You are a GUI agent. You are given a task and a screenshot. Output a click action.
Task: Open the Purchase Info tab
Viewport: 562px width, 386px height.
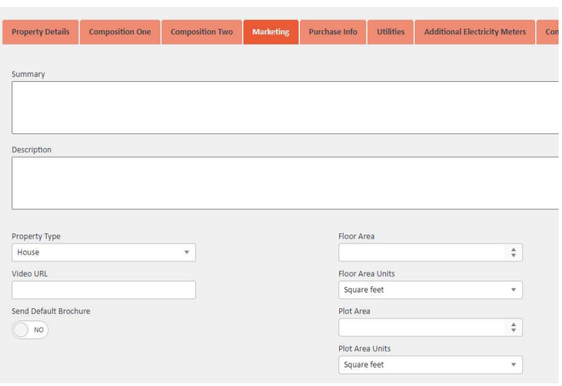coord(333,32)
